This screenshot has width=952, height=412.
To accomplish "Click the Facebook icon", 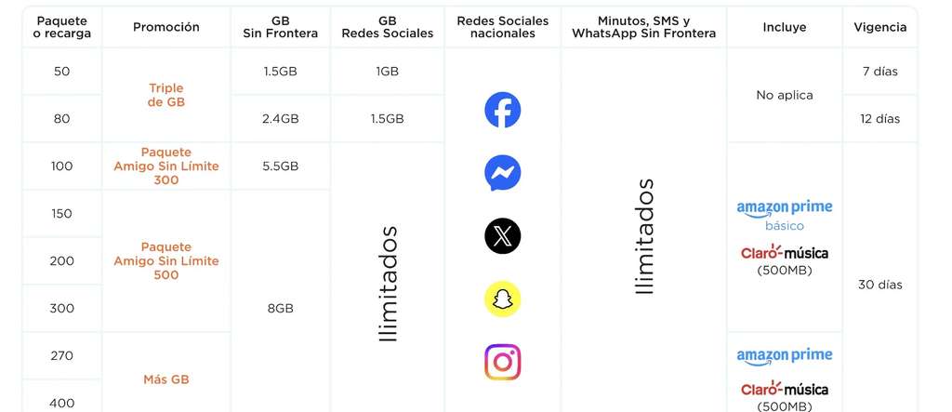I will point(502,110).
